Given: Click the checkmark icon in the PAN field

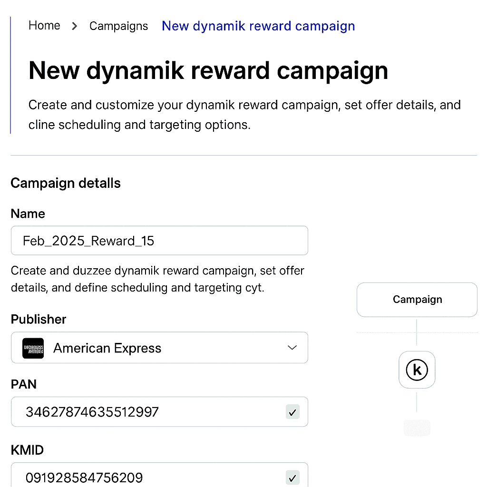Looking at the screenshot, I should click(292, 412).
